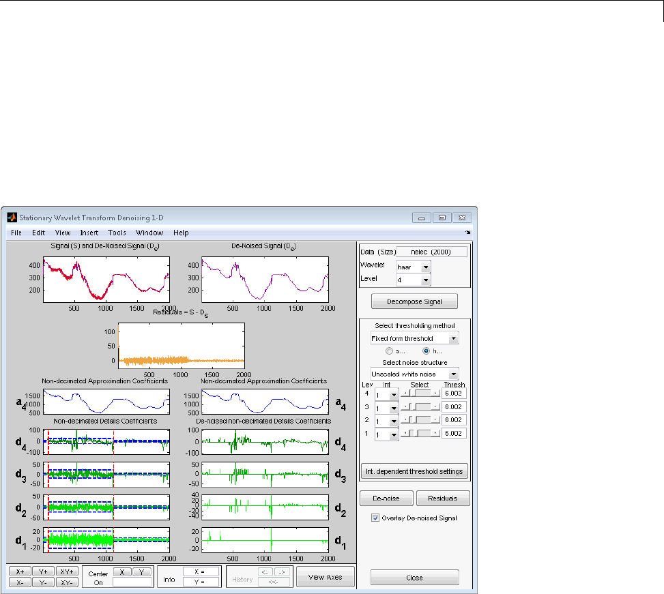The width and height of the screenshot is (664, 594).
Task: Uncheck Overlay De-noised Signal checkbox
Action: point(375,518)
